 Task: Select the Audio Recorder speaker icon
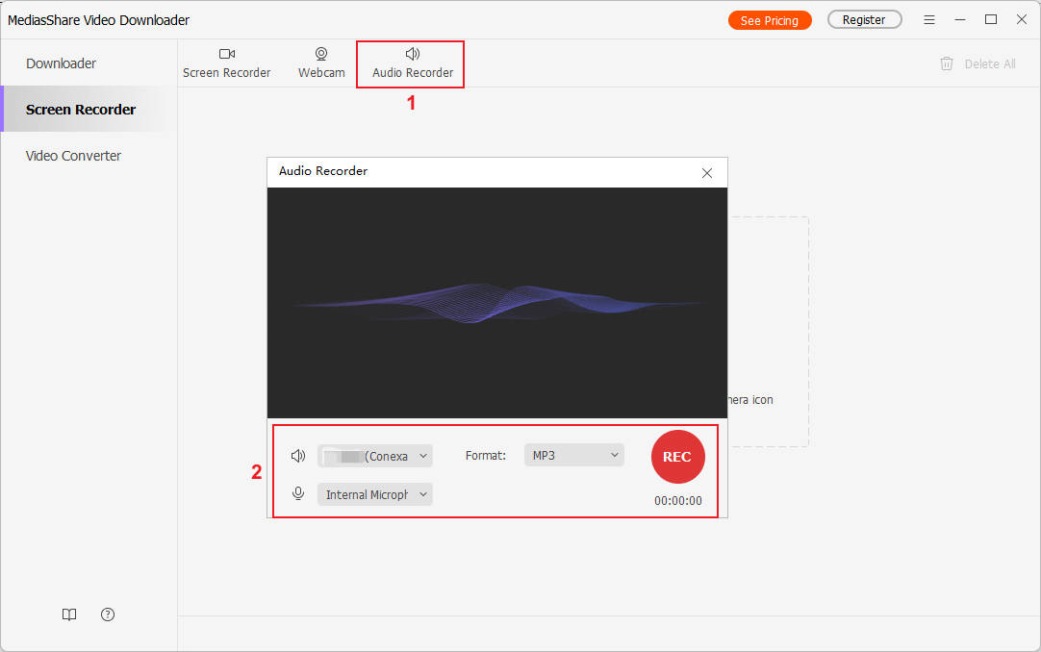pyautogui.click(x=413, y=54)
